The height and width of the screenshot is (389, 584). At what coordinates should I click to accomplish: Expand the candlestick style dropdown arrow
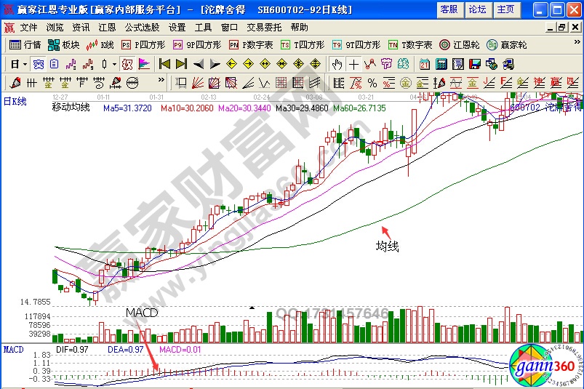(115, 64)
